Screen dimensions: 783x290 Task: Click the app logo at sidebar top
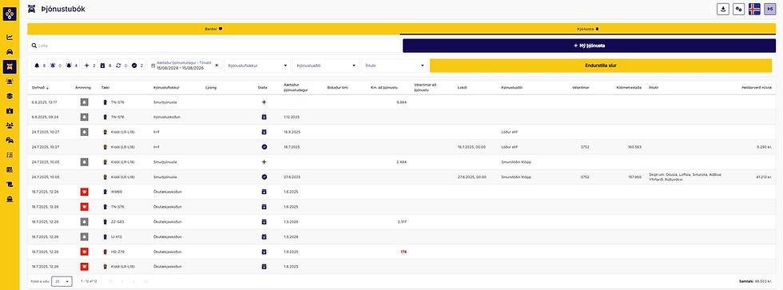coord(10,14)
